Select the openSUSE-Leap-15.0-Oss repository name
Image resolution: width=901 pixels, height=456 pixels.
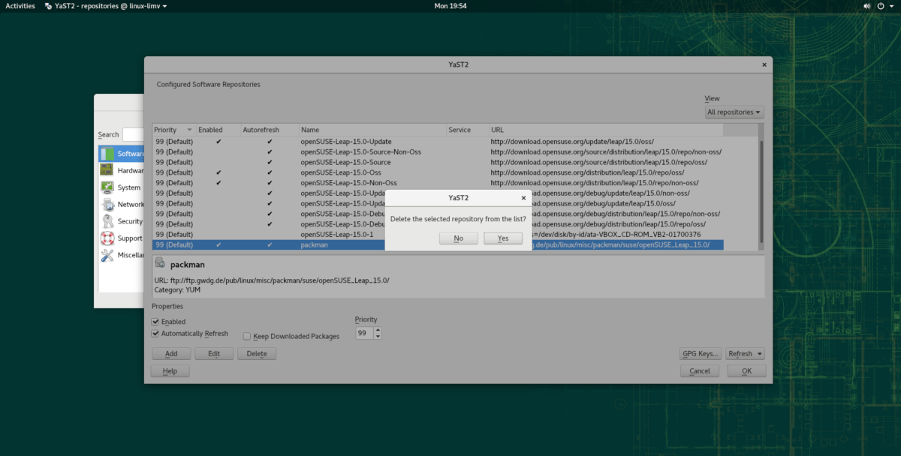(x=341, y=172)
